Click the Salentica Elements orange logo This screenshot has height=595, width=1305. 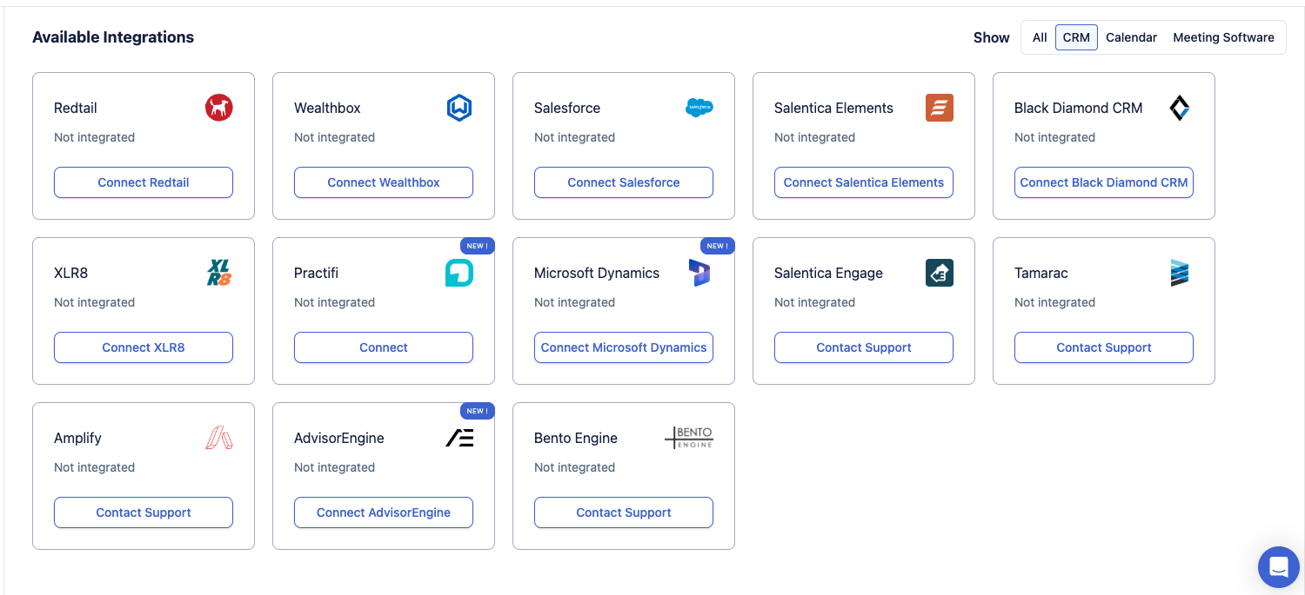click(x=940, y=108)
